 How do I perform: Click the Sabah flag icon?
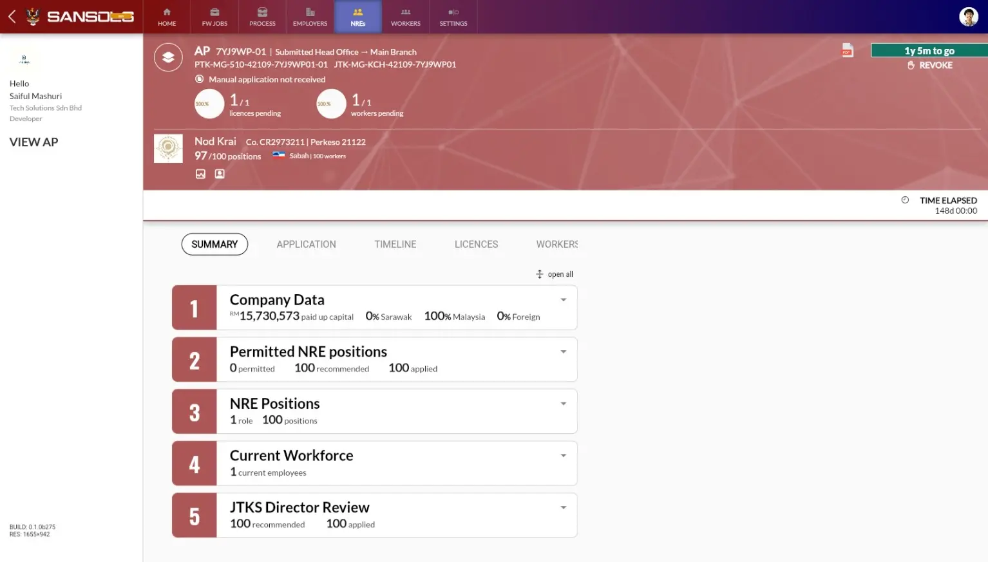(x=278, y=155)
